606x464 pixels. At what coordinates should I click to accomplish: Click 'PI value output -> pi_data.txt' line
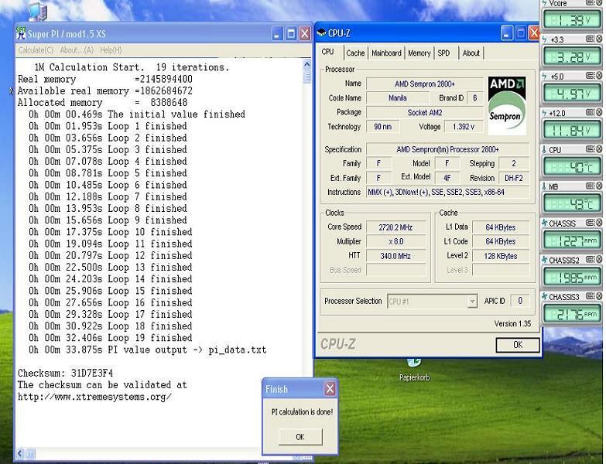click(x=148, y=350)
